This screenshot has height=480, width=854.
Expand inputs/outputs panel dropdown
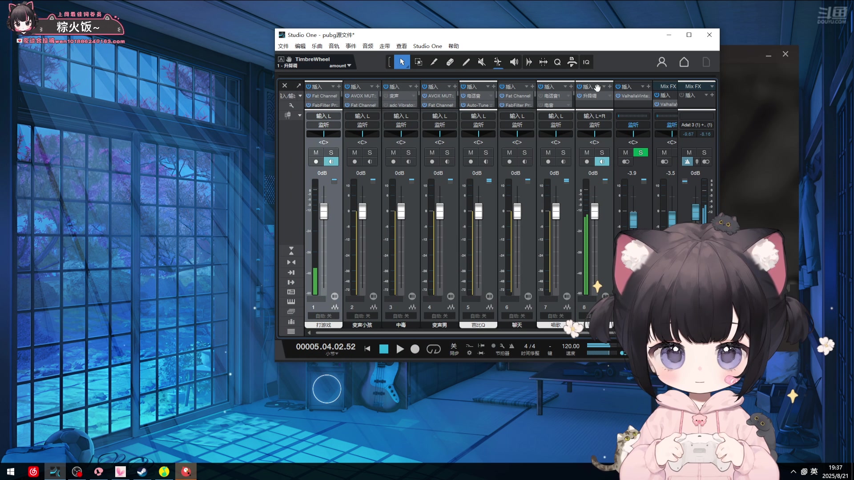300,96
